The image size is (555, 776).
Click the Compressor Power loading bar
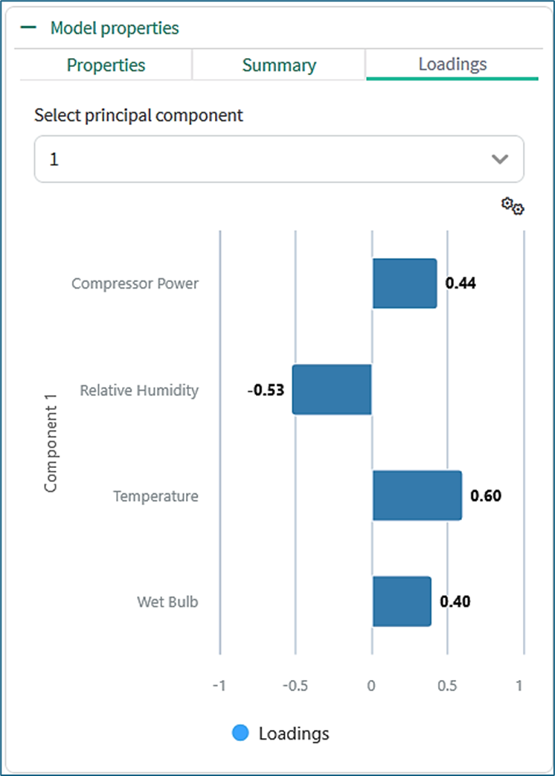(x=404, y=283)
